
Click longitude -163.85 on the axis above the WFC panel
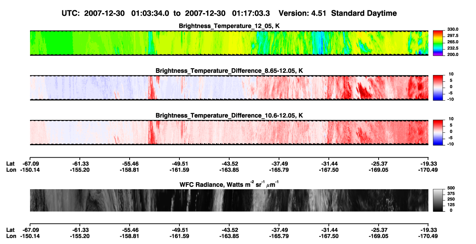tap(229, 170)
